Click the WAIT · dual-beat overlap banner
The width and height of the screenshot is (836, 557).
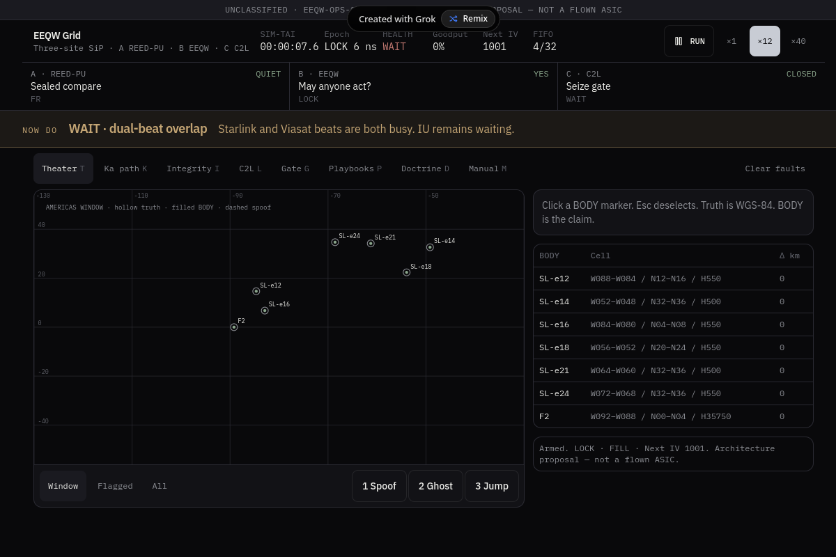point(418,129)
